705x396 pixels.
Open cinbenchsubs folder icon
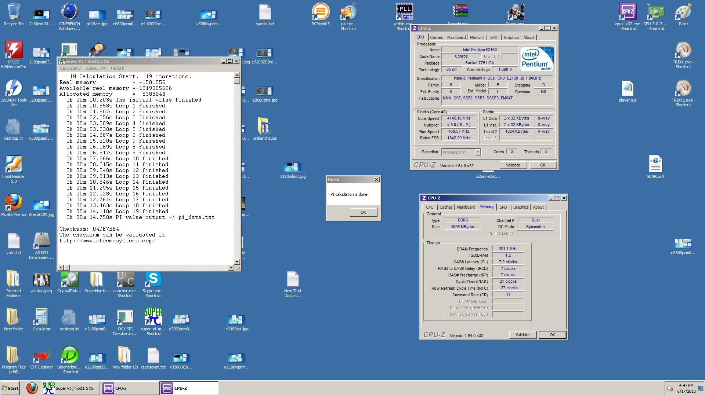point(265,129)
